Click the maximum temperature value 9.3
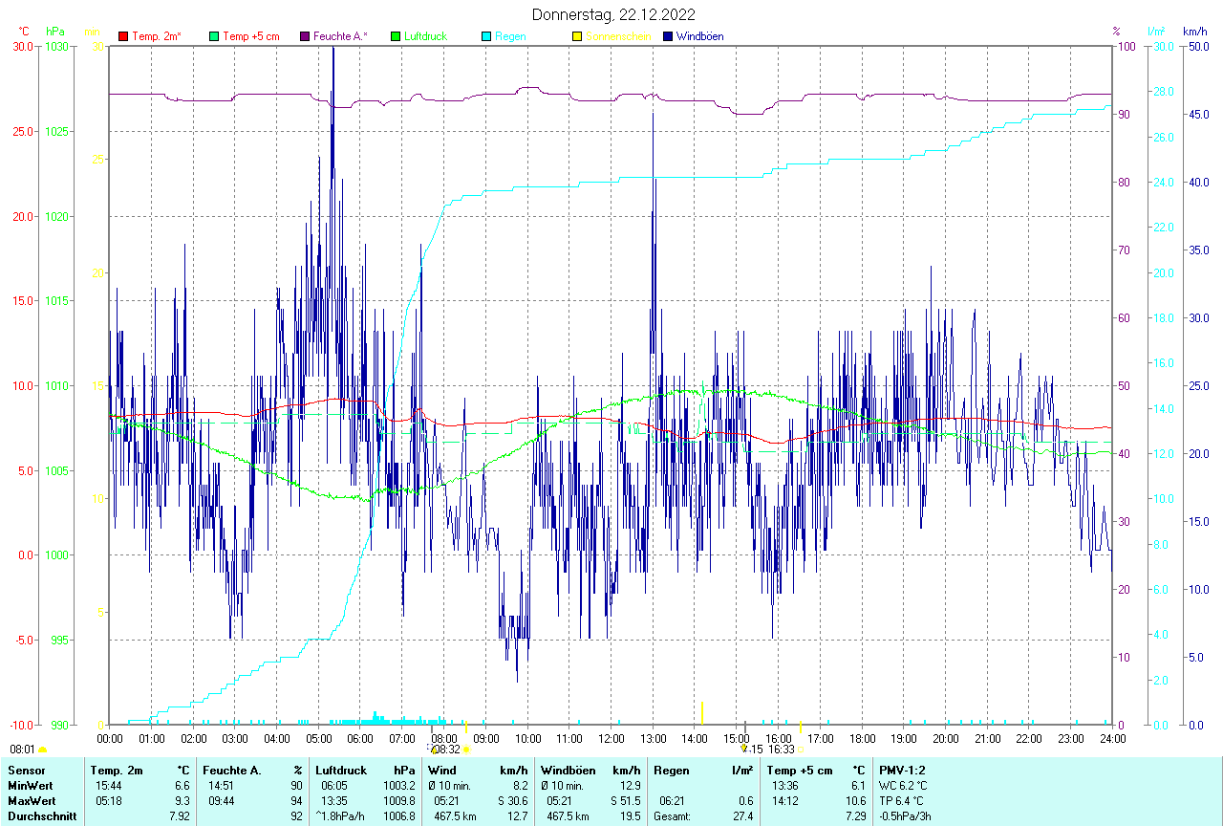1223x826 pixels. pyautogui.click(x=182, y=800)
